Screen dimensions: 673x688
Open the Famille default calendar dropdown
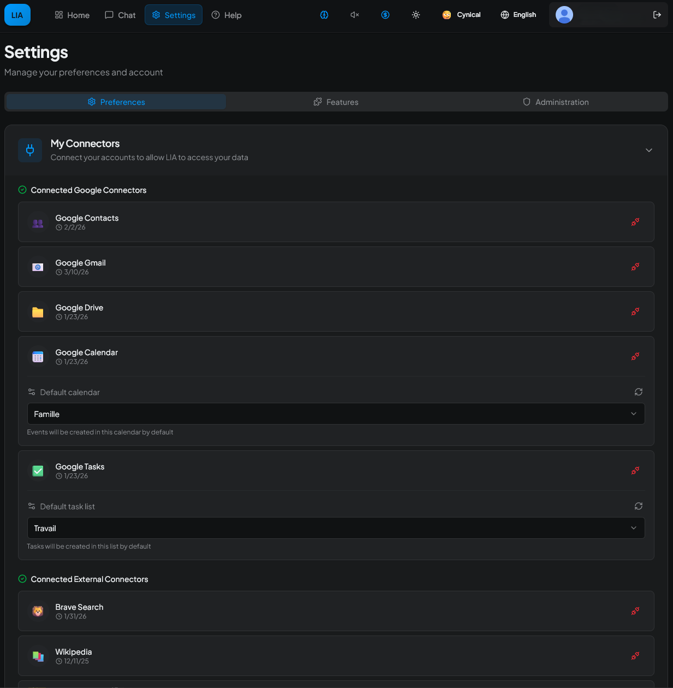[x=336, y=414]
